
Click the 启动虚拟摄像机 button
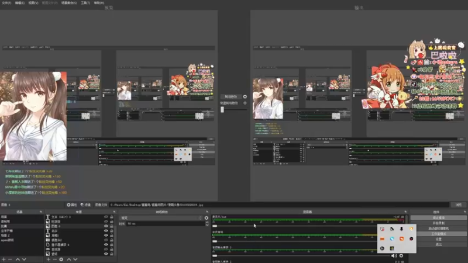[438, 229]
